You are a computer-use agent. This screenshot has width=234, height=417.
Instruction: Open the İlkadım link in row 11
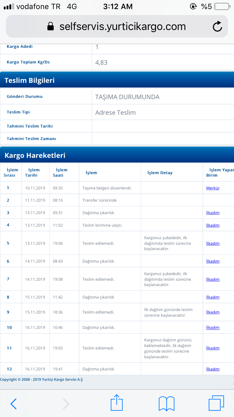pos(213,348)
